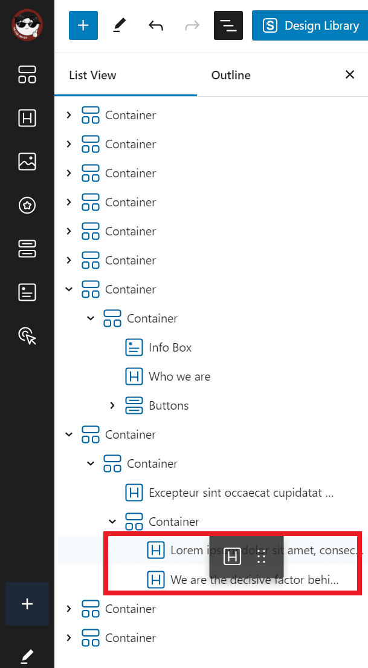The width and height of the screenshot is (368, 668).
Task: Click the Info Box block icon in sidebar
Action: point(27,292)
